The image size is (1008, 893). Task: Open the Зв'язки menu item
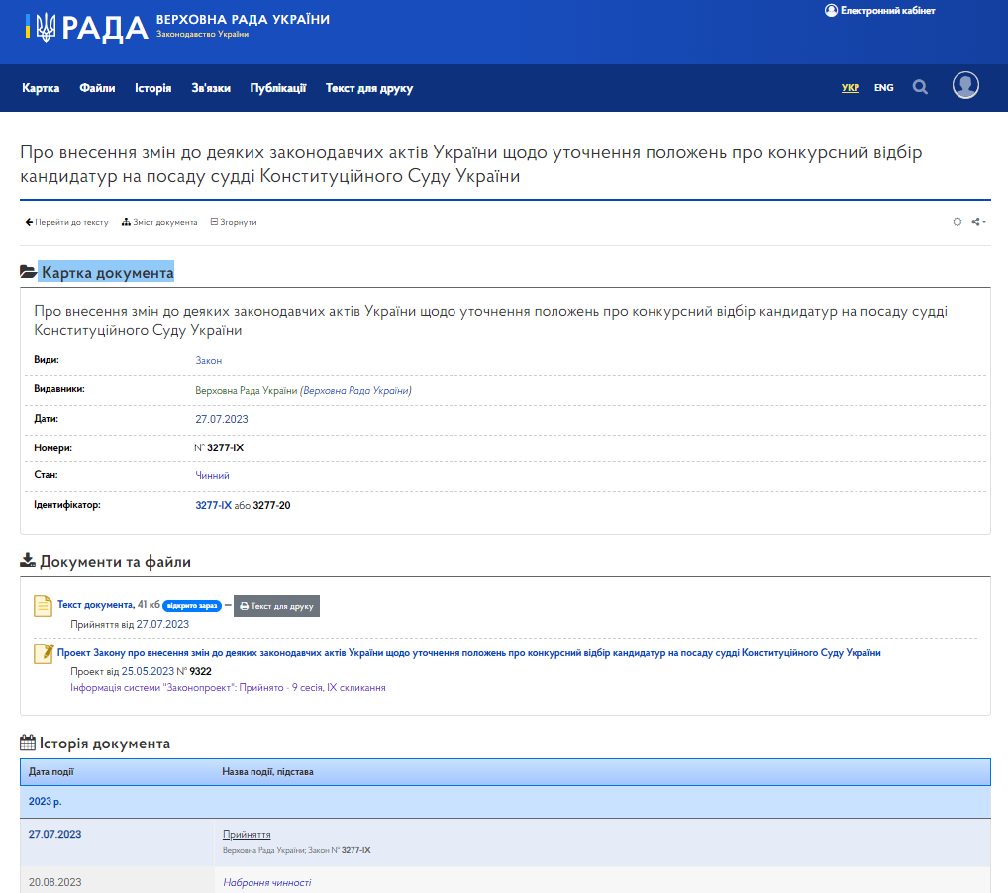[x=209, y=87]
